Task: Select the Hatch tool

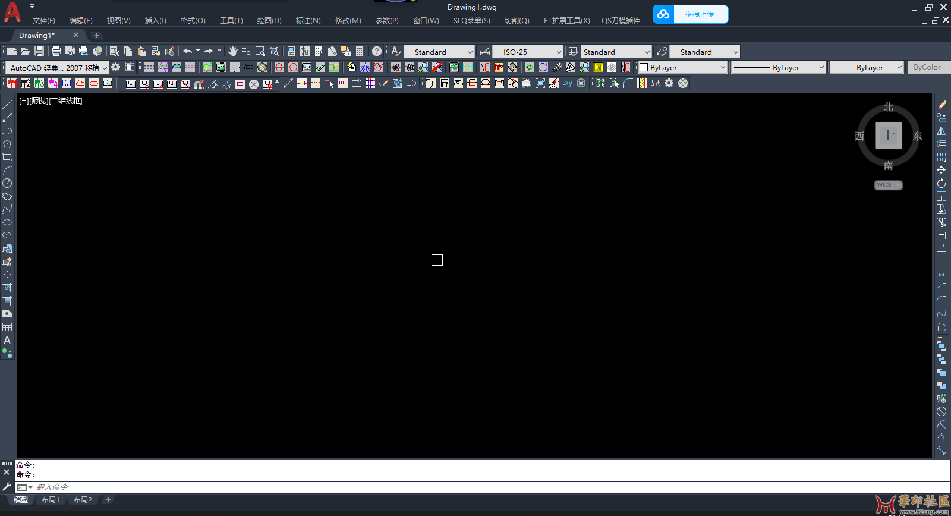Action: pos(7,288)
